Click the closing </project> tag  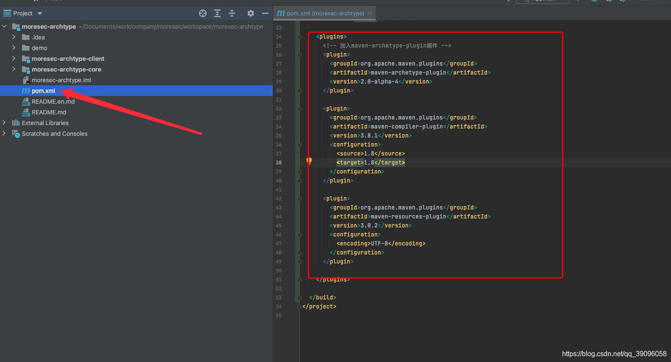tap(319, 307)
